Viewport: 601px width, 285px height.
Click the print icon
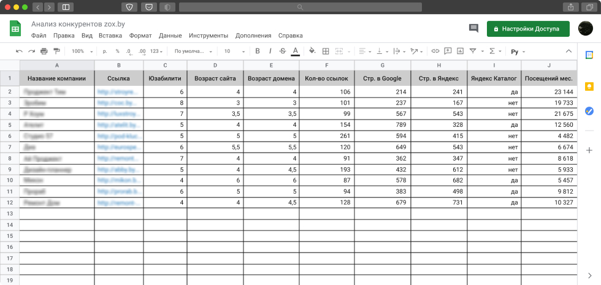tap(44, 51)
